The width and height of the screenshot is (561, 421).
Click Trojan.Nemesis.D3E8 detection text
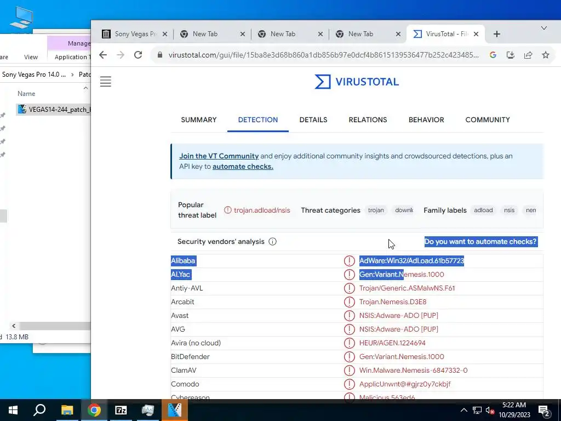(393, 302)
